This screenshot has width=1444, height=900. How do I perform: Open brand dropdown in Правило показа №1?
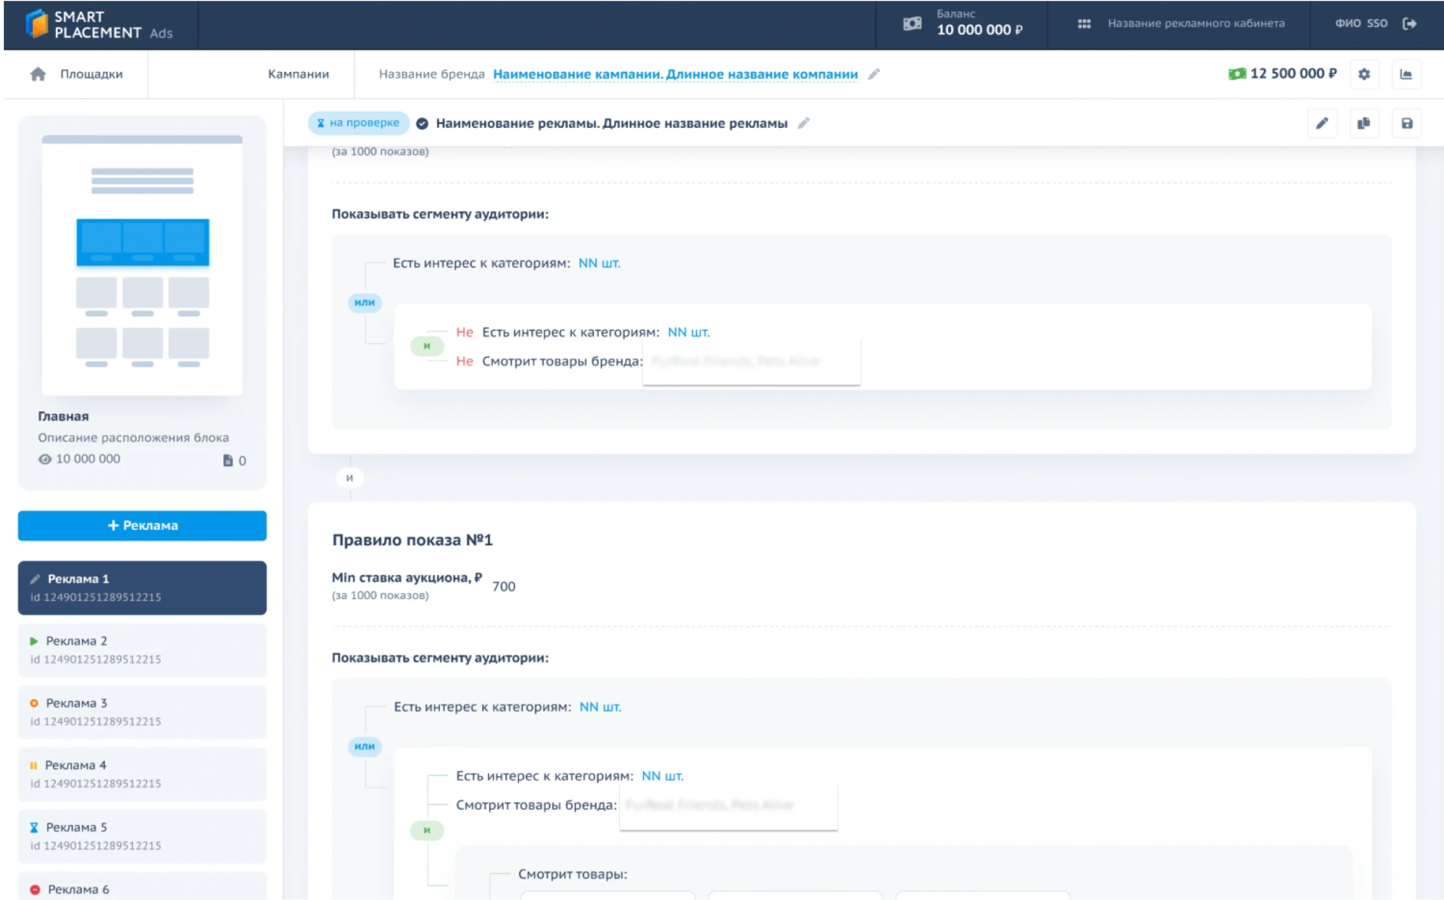(728, 805)
